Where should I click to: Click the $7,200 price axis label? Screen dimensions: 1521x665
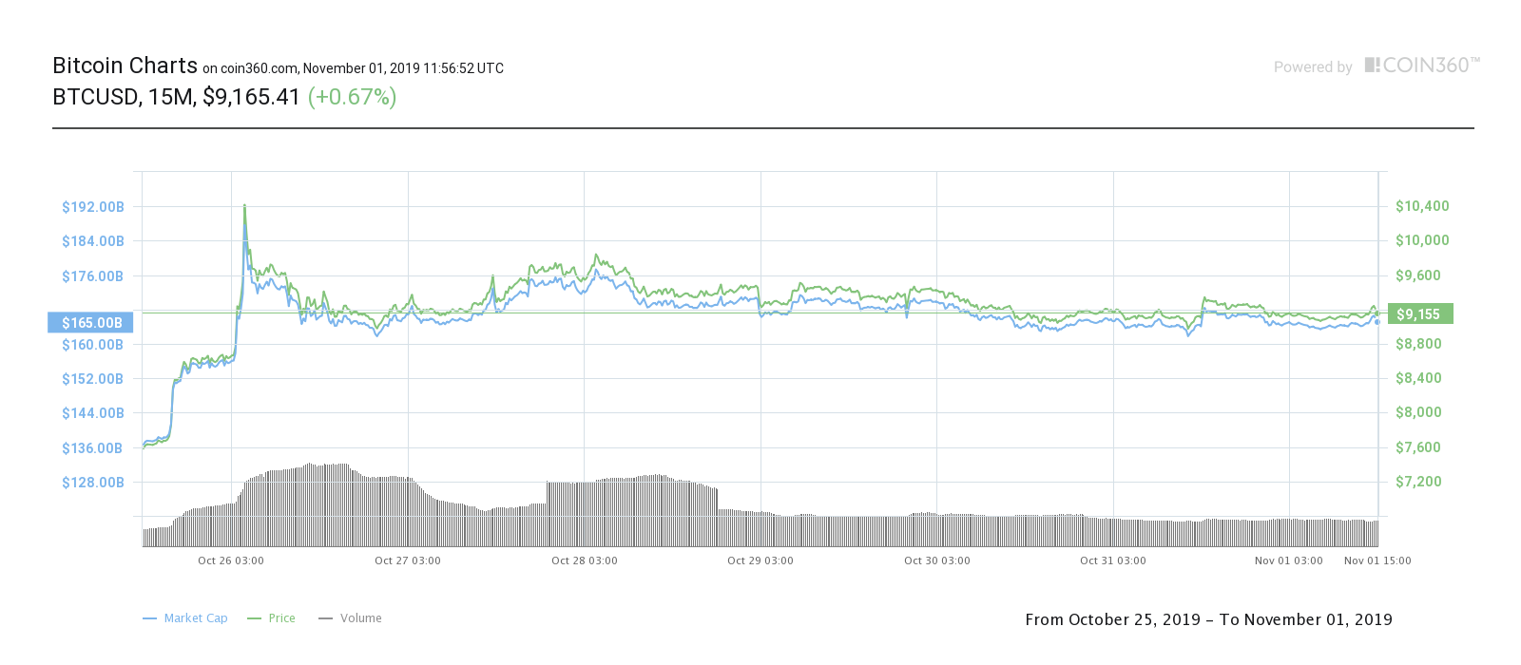click(1418, 482)
